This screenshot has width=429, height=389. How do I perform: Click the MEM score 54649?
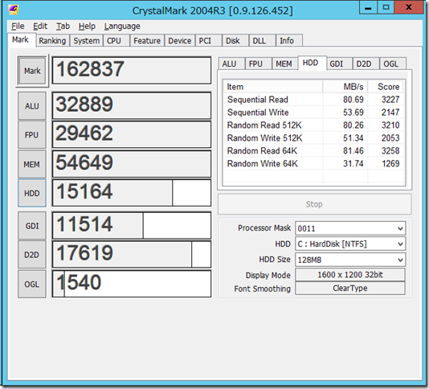pos(132,164)
